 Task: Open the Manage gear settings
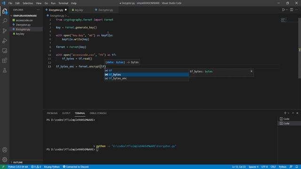[5, 160]
